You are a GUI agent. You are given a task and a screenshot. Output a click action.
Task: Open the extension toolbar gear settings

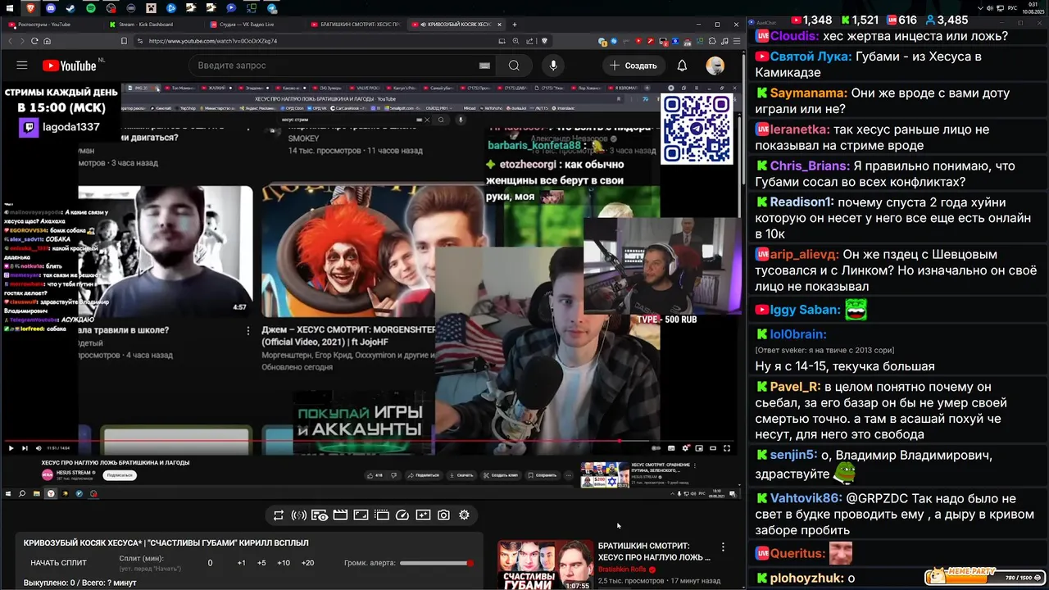pyautogui.click(x=464, y=515)
